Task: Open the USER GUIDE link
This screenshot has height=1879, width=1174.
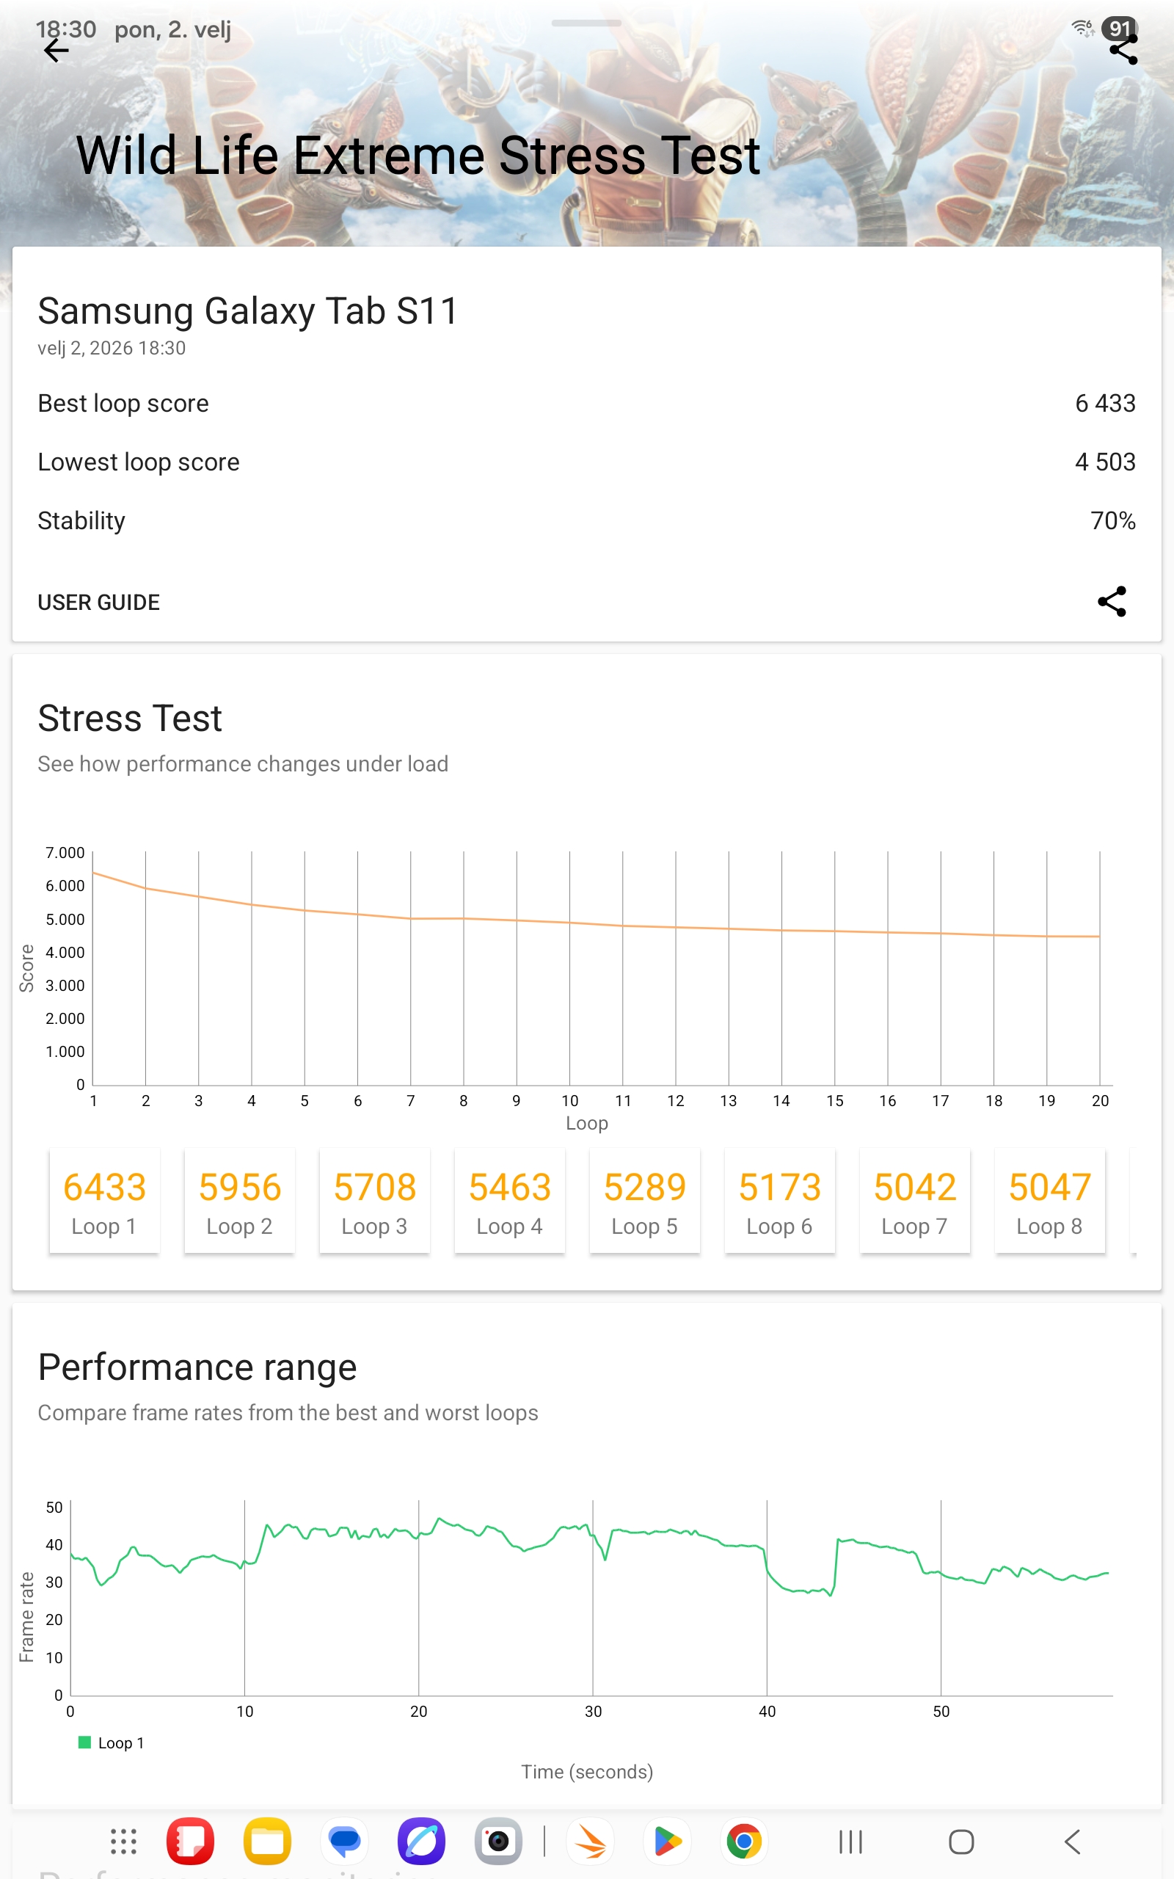Action: pos(98,603)
